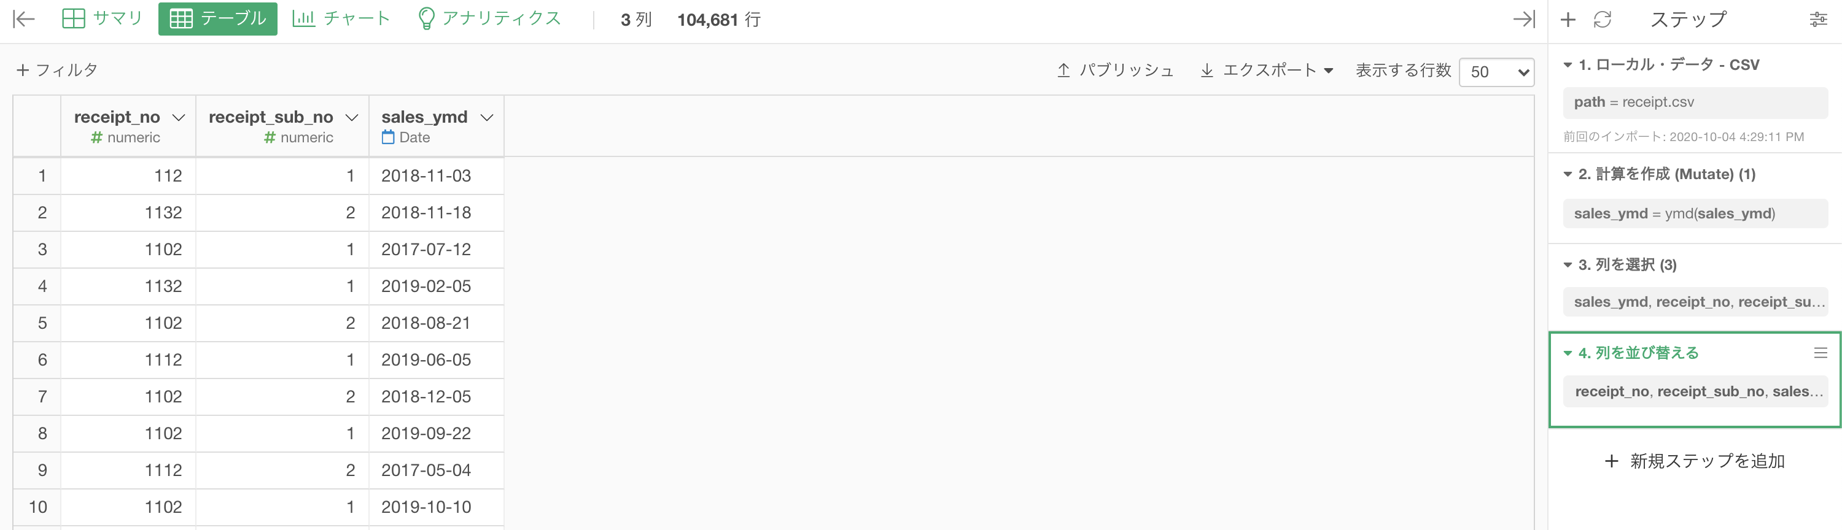Image resolution: width=1842 pixels, height=530 pixels.
Task: Open the receipt_sub_no column dropdown
Action: pos(352,117)
